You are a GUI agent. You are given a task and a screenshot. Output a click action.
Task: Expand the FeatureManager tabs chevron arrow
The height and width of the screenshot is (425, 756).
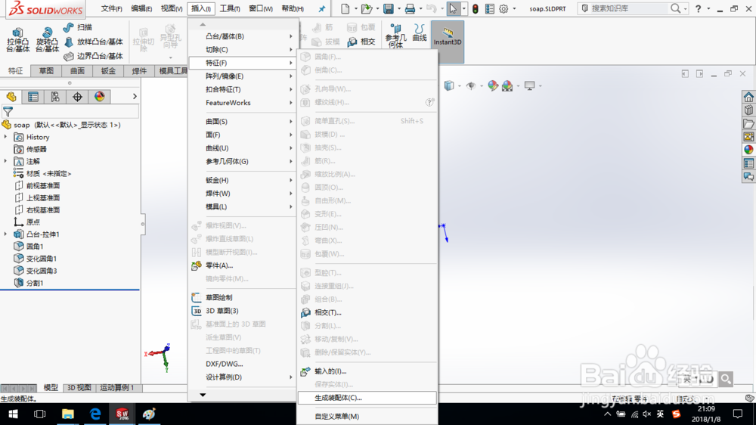tap(135, 97)
